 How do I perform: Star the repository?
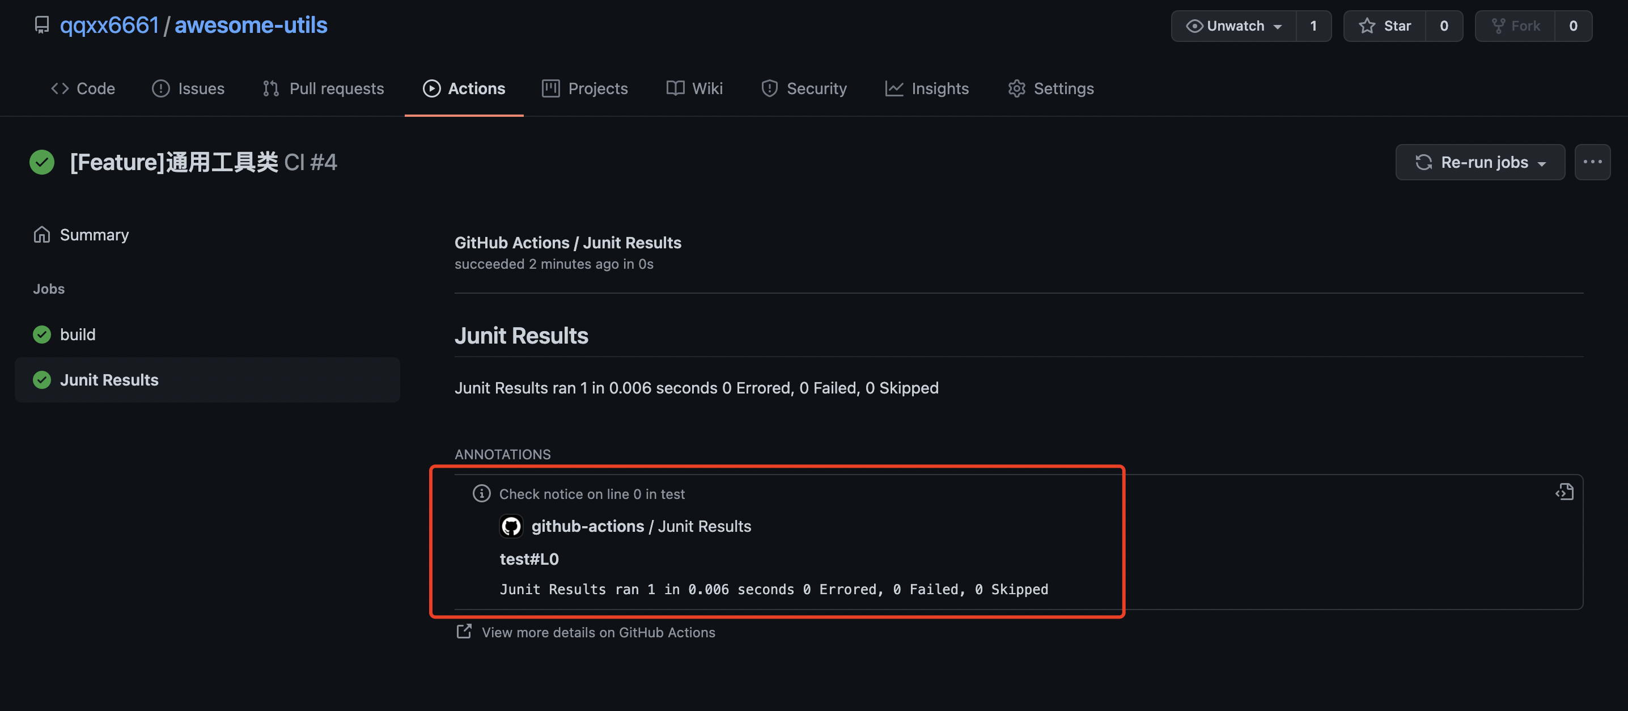click(1385, 26)
